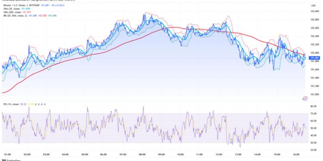Image resolution: width=323 pixels, height=161 pixels.
Task: Click the SMA 20 value 101,848
Action: [x=25, y=9]
